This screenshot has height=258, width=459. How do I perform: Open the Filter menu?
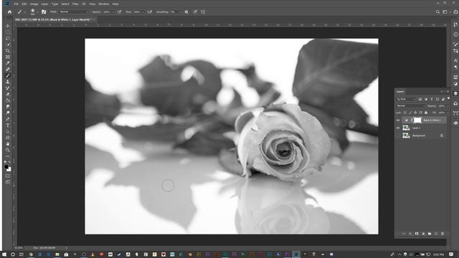75,4
